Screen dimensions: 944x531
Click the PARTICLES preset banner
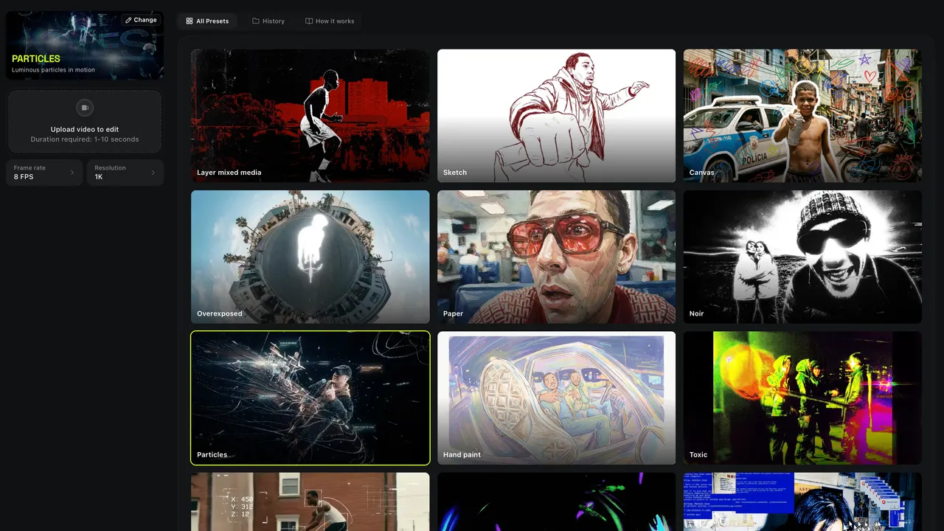coord(85,45)
